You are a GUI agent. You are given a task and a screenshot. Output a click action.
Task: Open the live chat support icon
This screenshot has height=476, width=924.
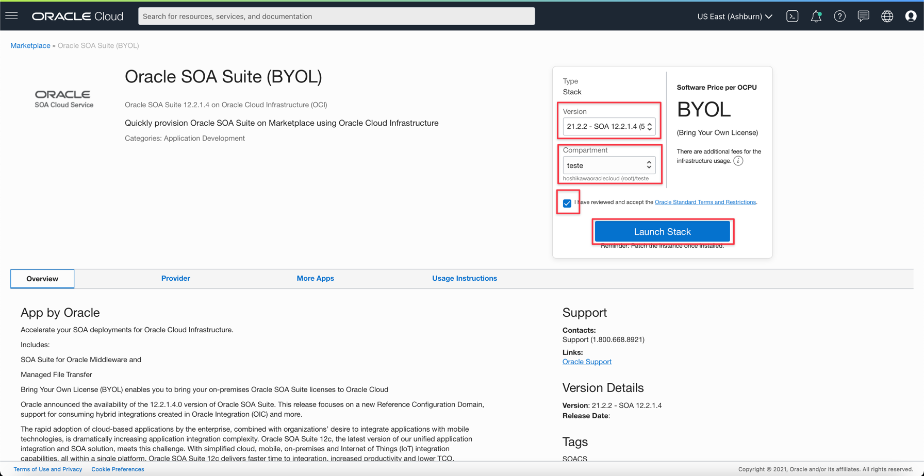click(864, 16)
